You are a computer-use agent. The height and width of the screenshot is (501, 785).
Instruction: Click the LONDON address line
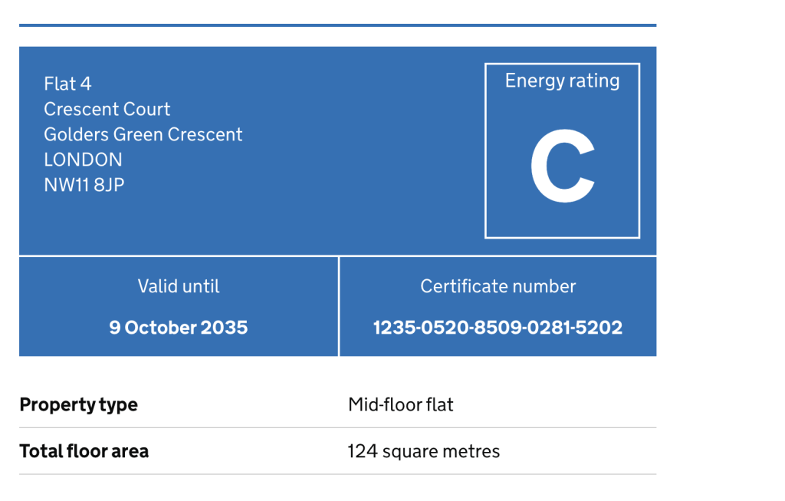(x=83, y=160)
